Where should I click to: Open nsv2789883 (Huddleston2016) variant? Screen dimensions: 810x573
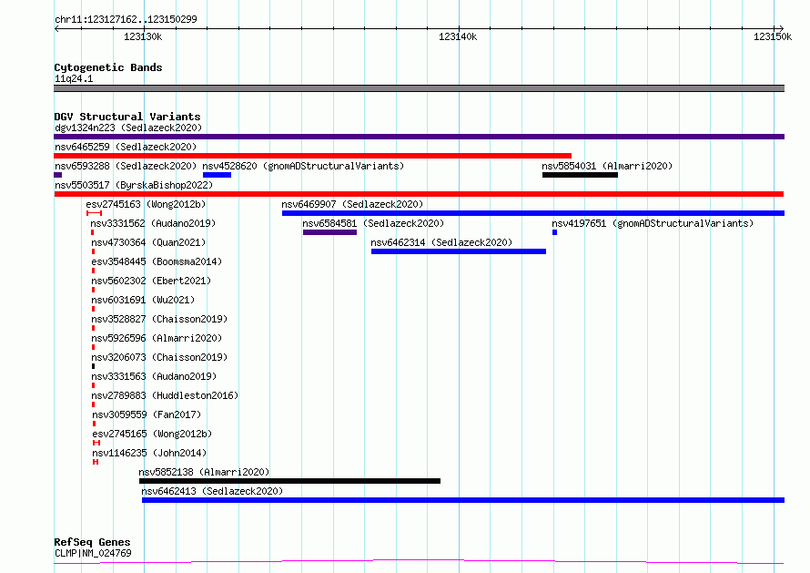[x=165, y=395]
